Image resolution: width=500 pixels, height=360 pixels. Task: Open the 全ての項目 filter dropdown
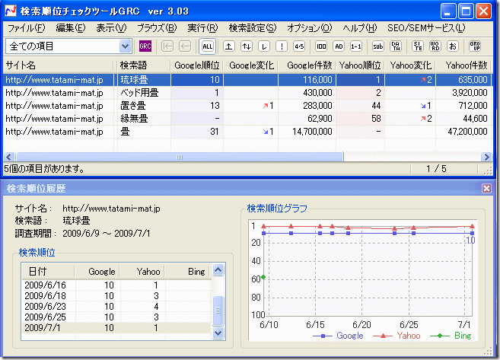[x=126, y=46]
